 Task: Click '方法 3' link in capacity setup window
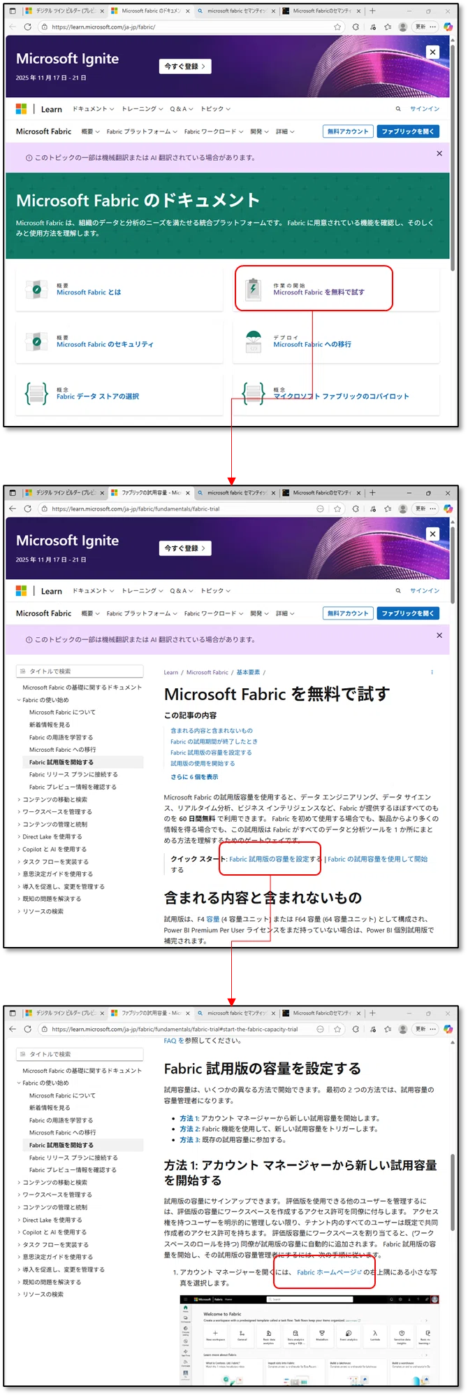(x=189, y=1140)
